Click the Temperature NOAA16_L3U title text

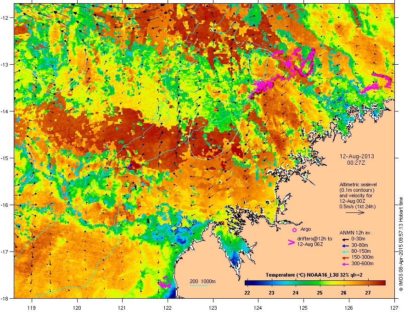(x=314, y=275)
